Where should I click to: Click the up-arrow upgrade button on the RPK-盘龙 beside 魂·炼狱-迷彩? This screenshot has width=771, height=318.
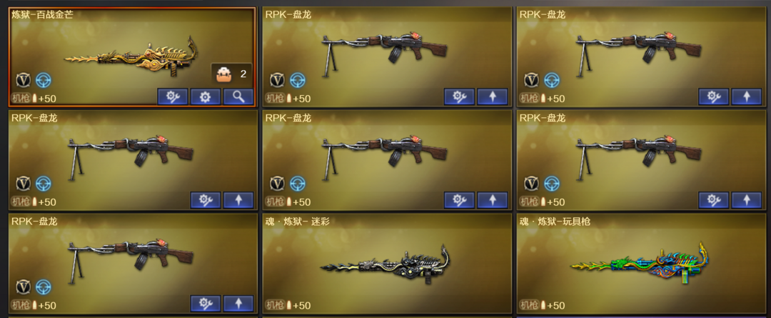point(238,303)
